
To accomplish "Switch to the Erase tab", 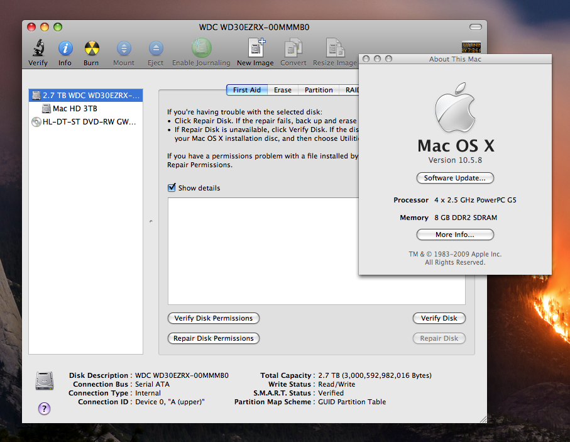I will (x=283, y=90).
